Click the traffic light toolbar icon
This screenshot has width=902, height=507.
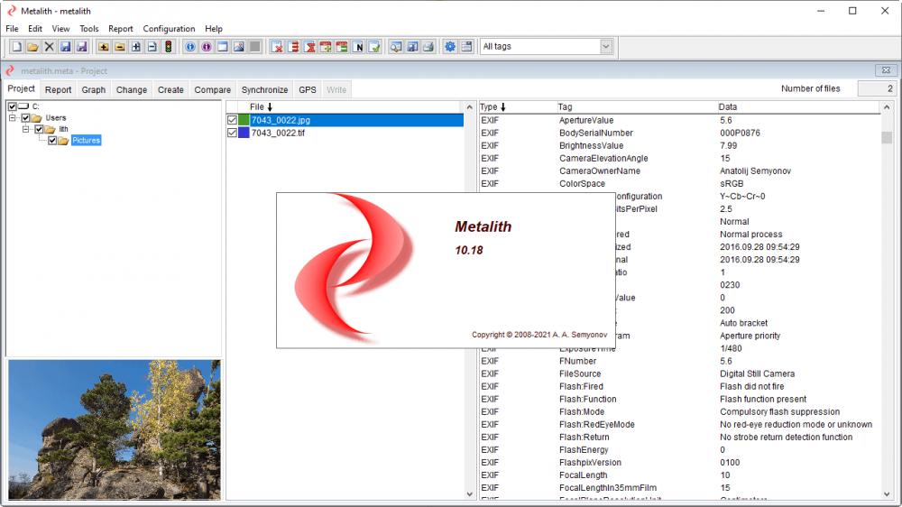point(168,47)
